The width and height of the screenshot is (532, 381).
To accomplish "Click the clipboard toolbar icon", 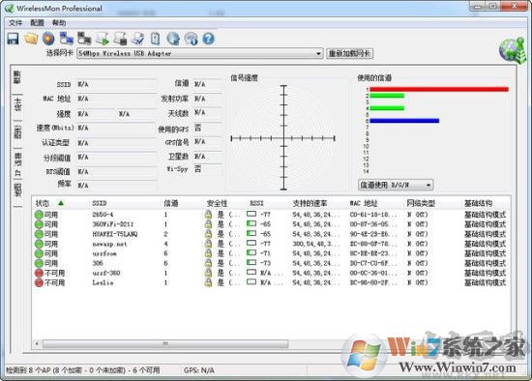I will coord(156,39).
